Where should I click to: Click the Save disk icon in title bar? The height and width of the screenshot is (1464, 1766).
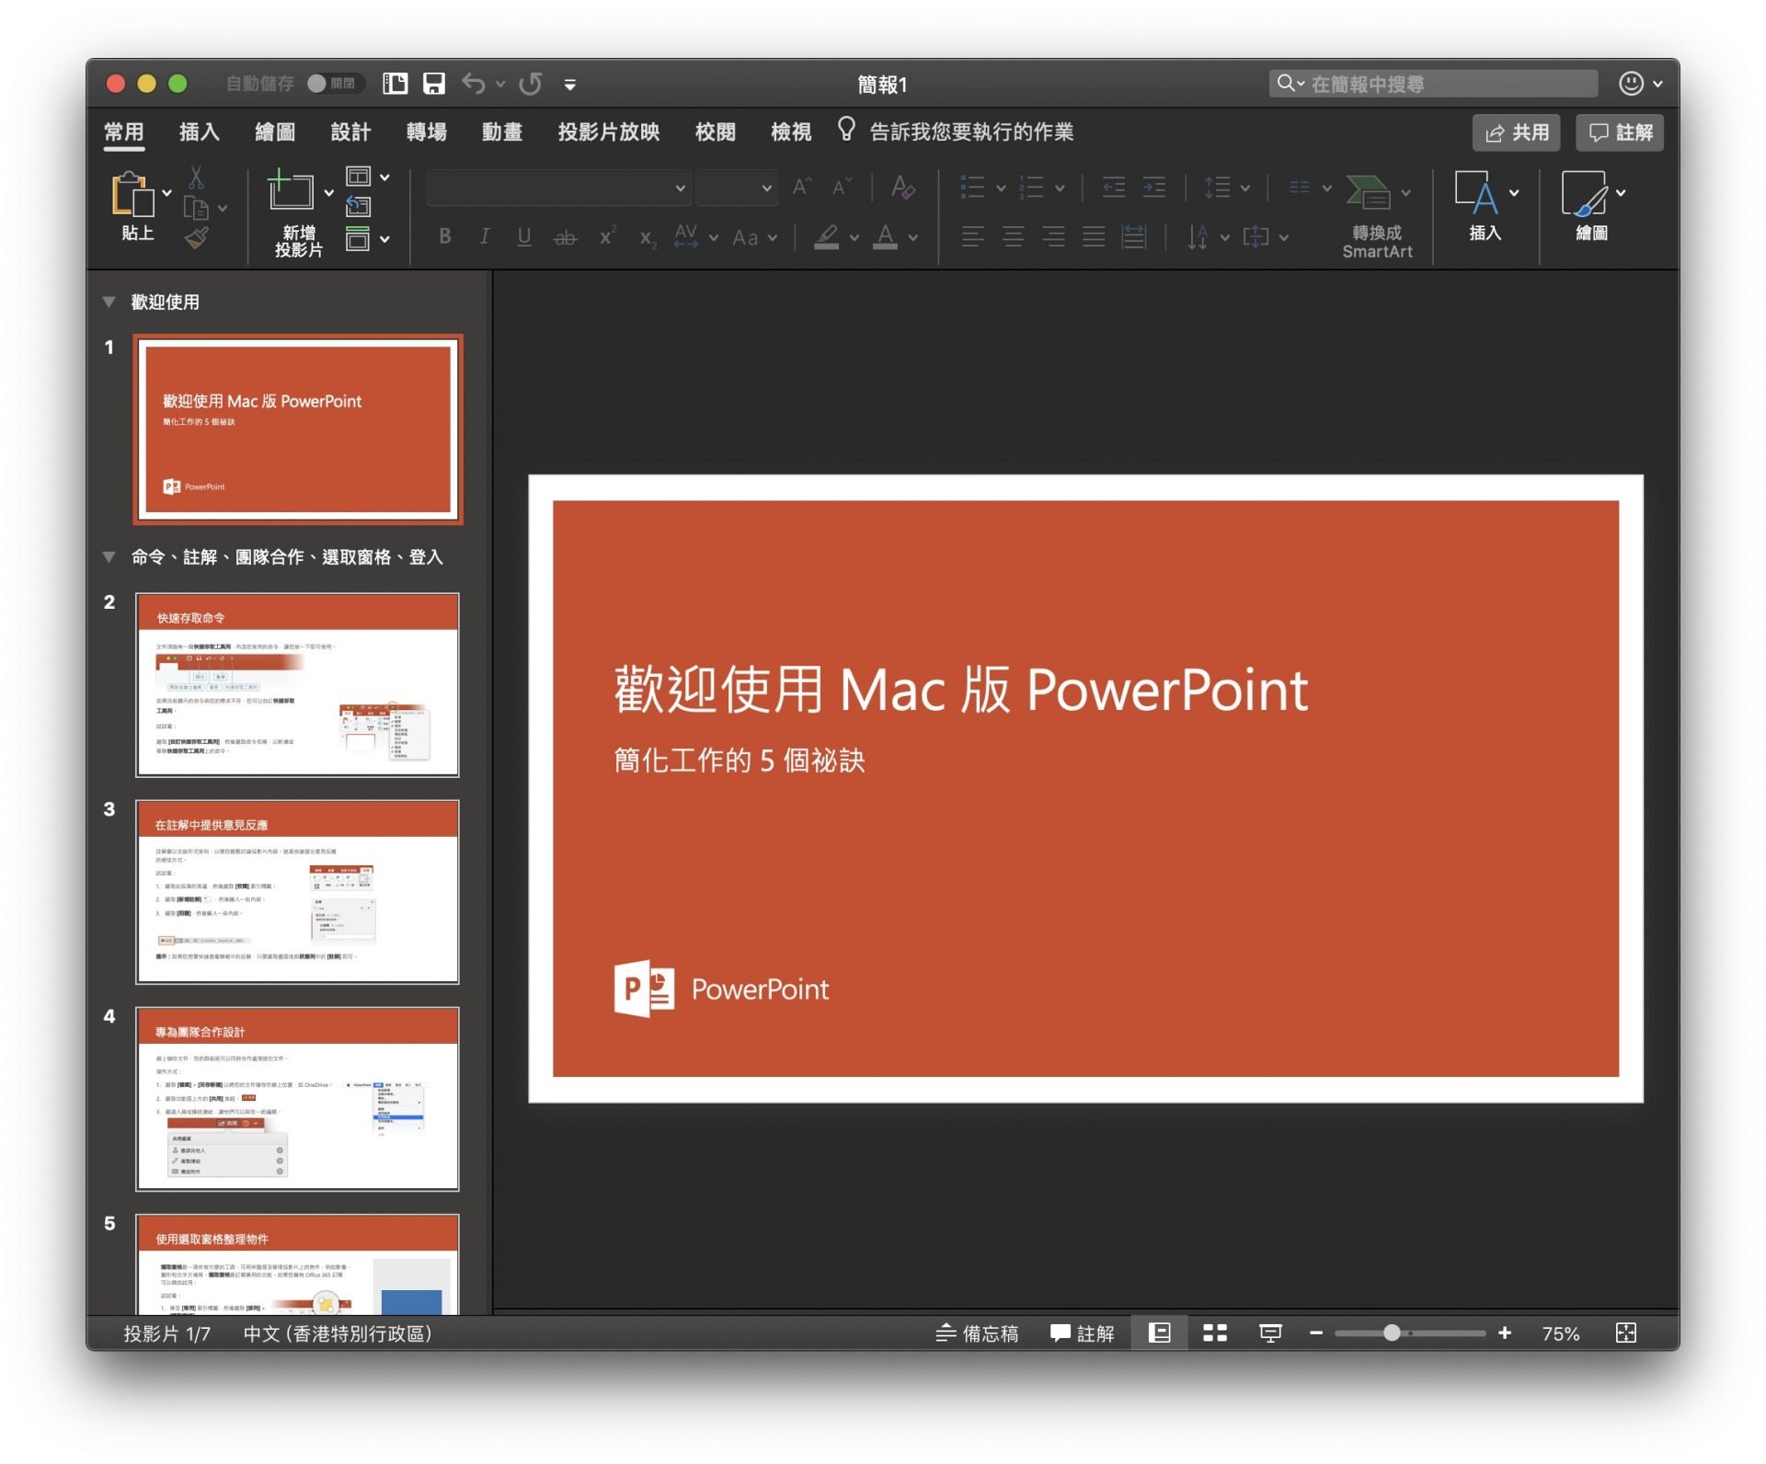(x=434, y=84)
